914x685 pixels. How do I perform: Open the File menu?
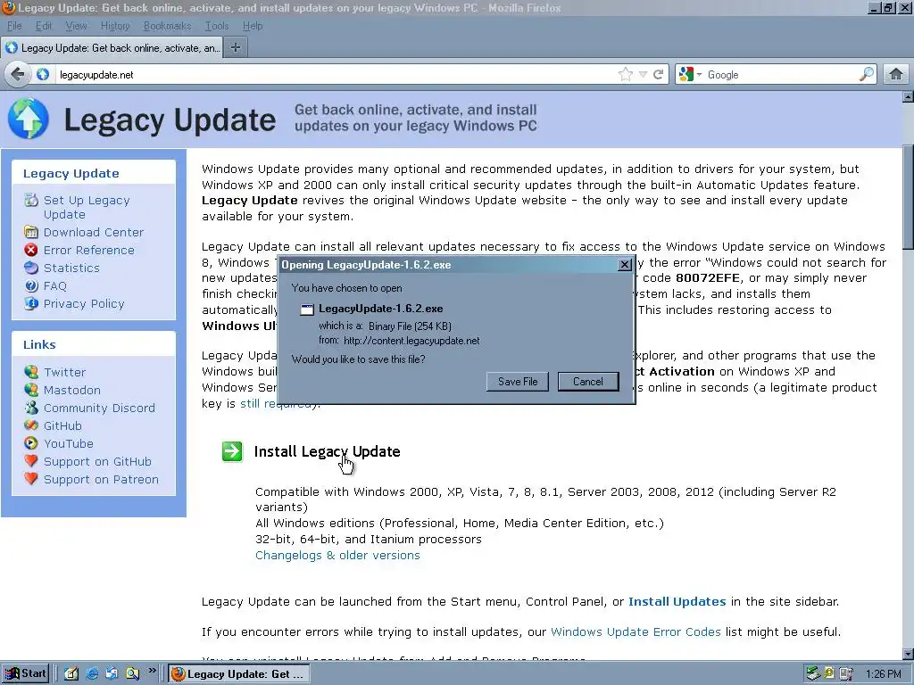pyautogui.click(x=14, y=26)
